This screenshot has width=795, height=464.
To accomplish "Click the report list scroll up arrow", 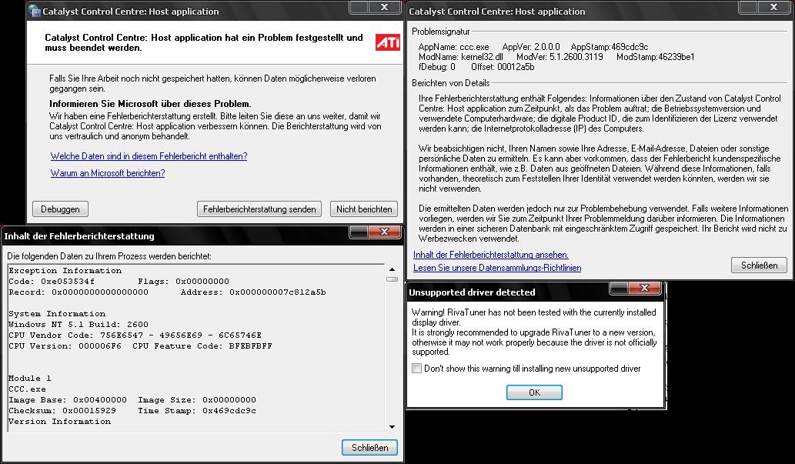I will 392,269.
